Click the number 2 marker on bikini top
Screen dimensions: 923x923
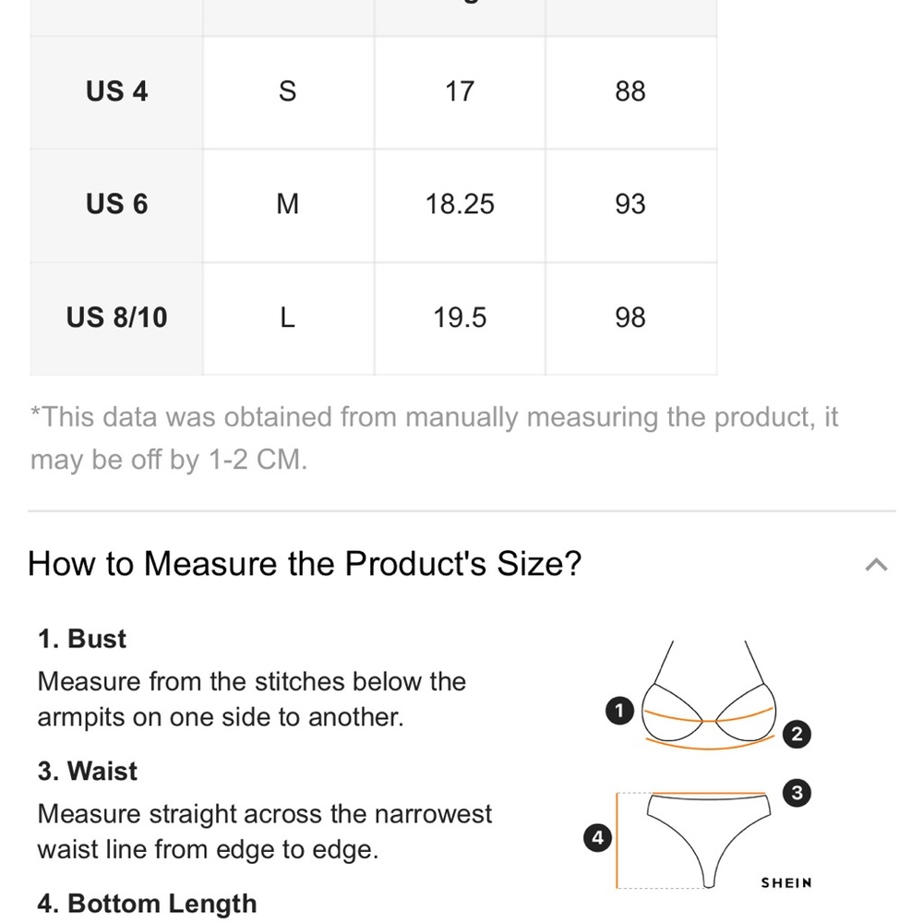pos(797,734)
